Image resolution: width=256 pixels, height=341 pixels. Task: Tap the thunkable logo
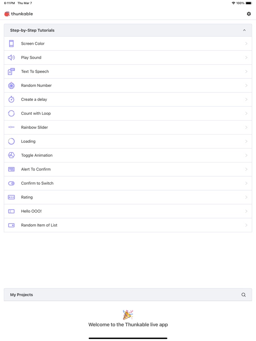coord(19,14)
